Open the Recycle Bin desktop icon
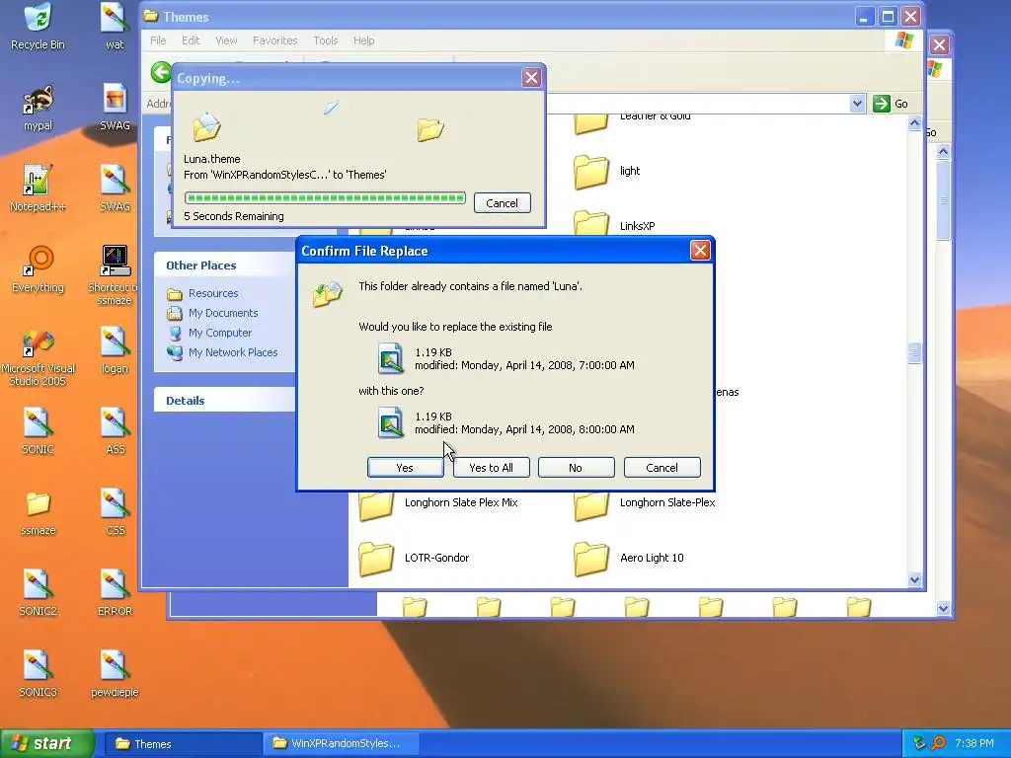Image resolution: width=1011 pixels, height=758 pixels. point(38,27)
